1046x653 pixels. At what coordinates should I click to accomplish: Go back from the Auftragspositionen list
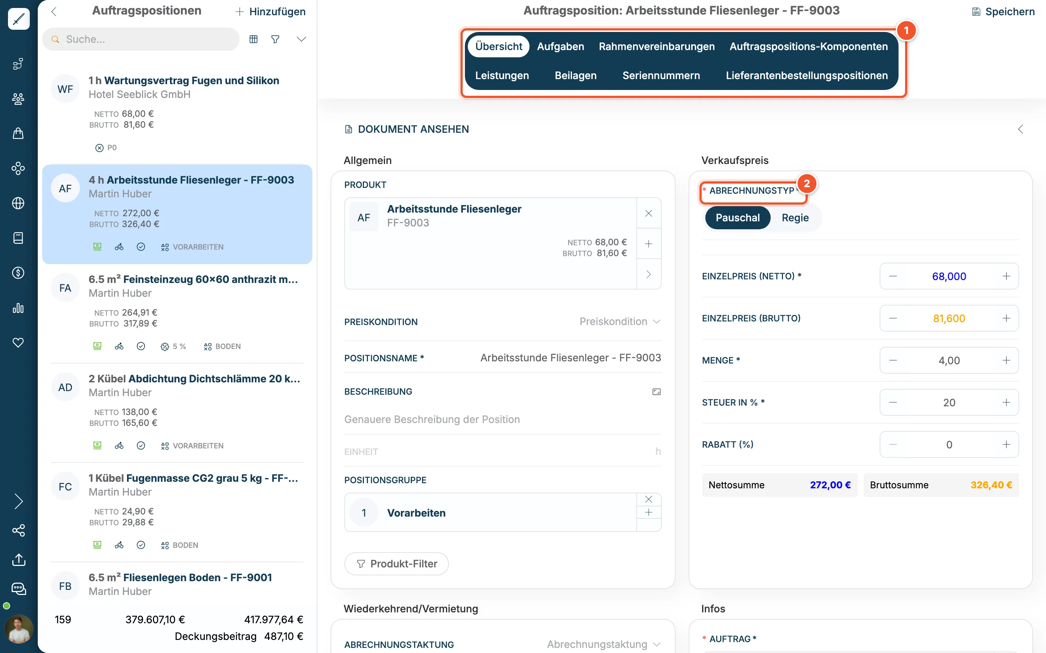pos(54,12)
